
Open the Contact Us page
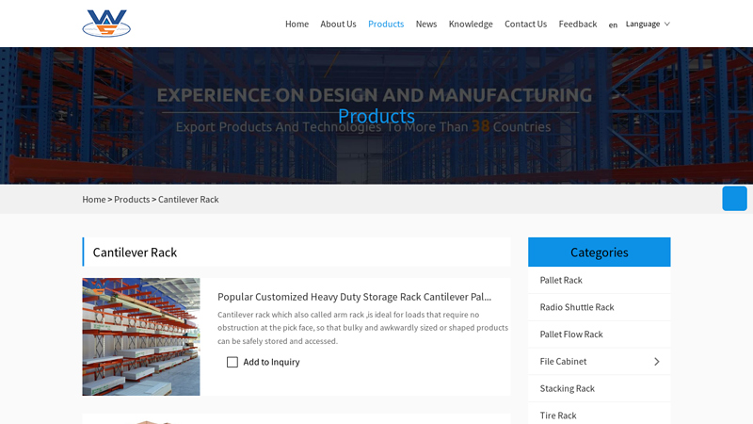[525, 24]
